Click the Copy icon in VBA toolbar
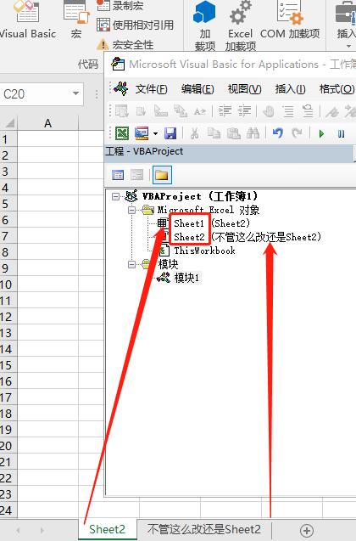 click(214, 133)
